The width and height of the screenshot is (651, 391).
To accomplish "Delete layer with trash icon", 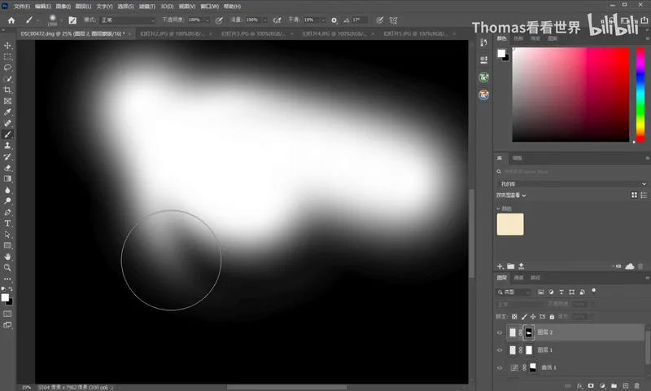I will 637,386.
